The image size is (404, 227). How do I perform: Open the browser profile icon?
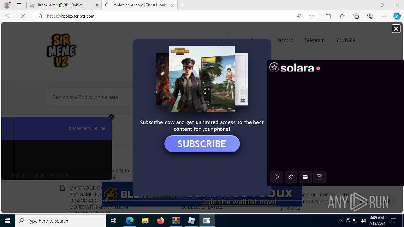click(x=7, y=5)
